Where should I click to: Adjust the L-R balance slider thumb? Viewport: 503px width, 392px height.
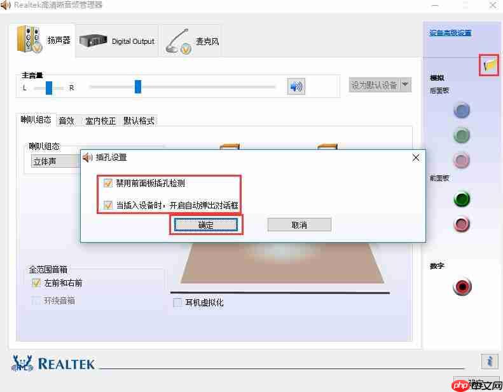click(49, 88)
